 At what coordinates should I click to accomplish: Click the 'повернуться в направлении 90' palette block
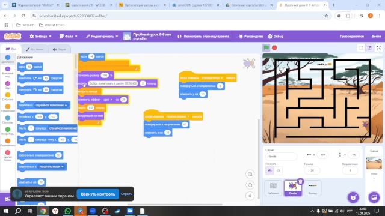point(40,155)
